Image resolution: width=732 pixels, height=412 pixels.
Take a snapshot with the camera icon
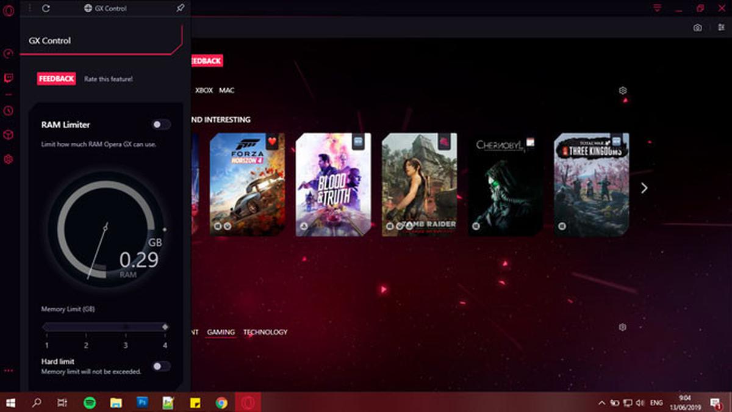(x=697, y=27)
